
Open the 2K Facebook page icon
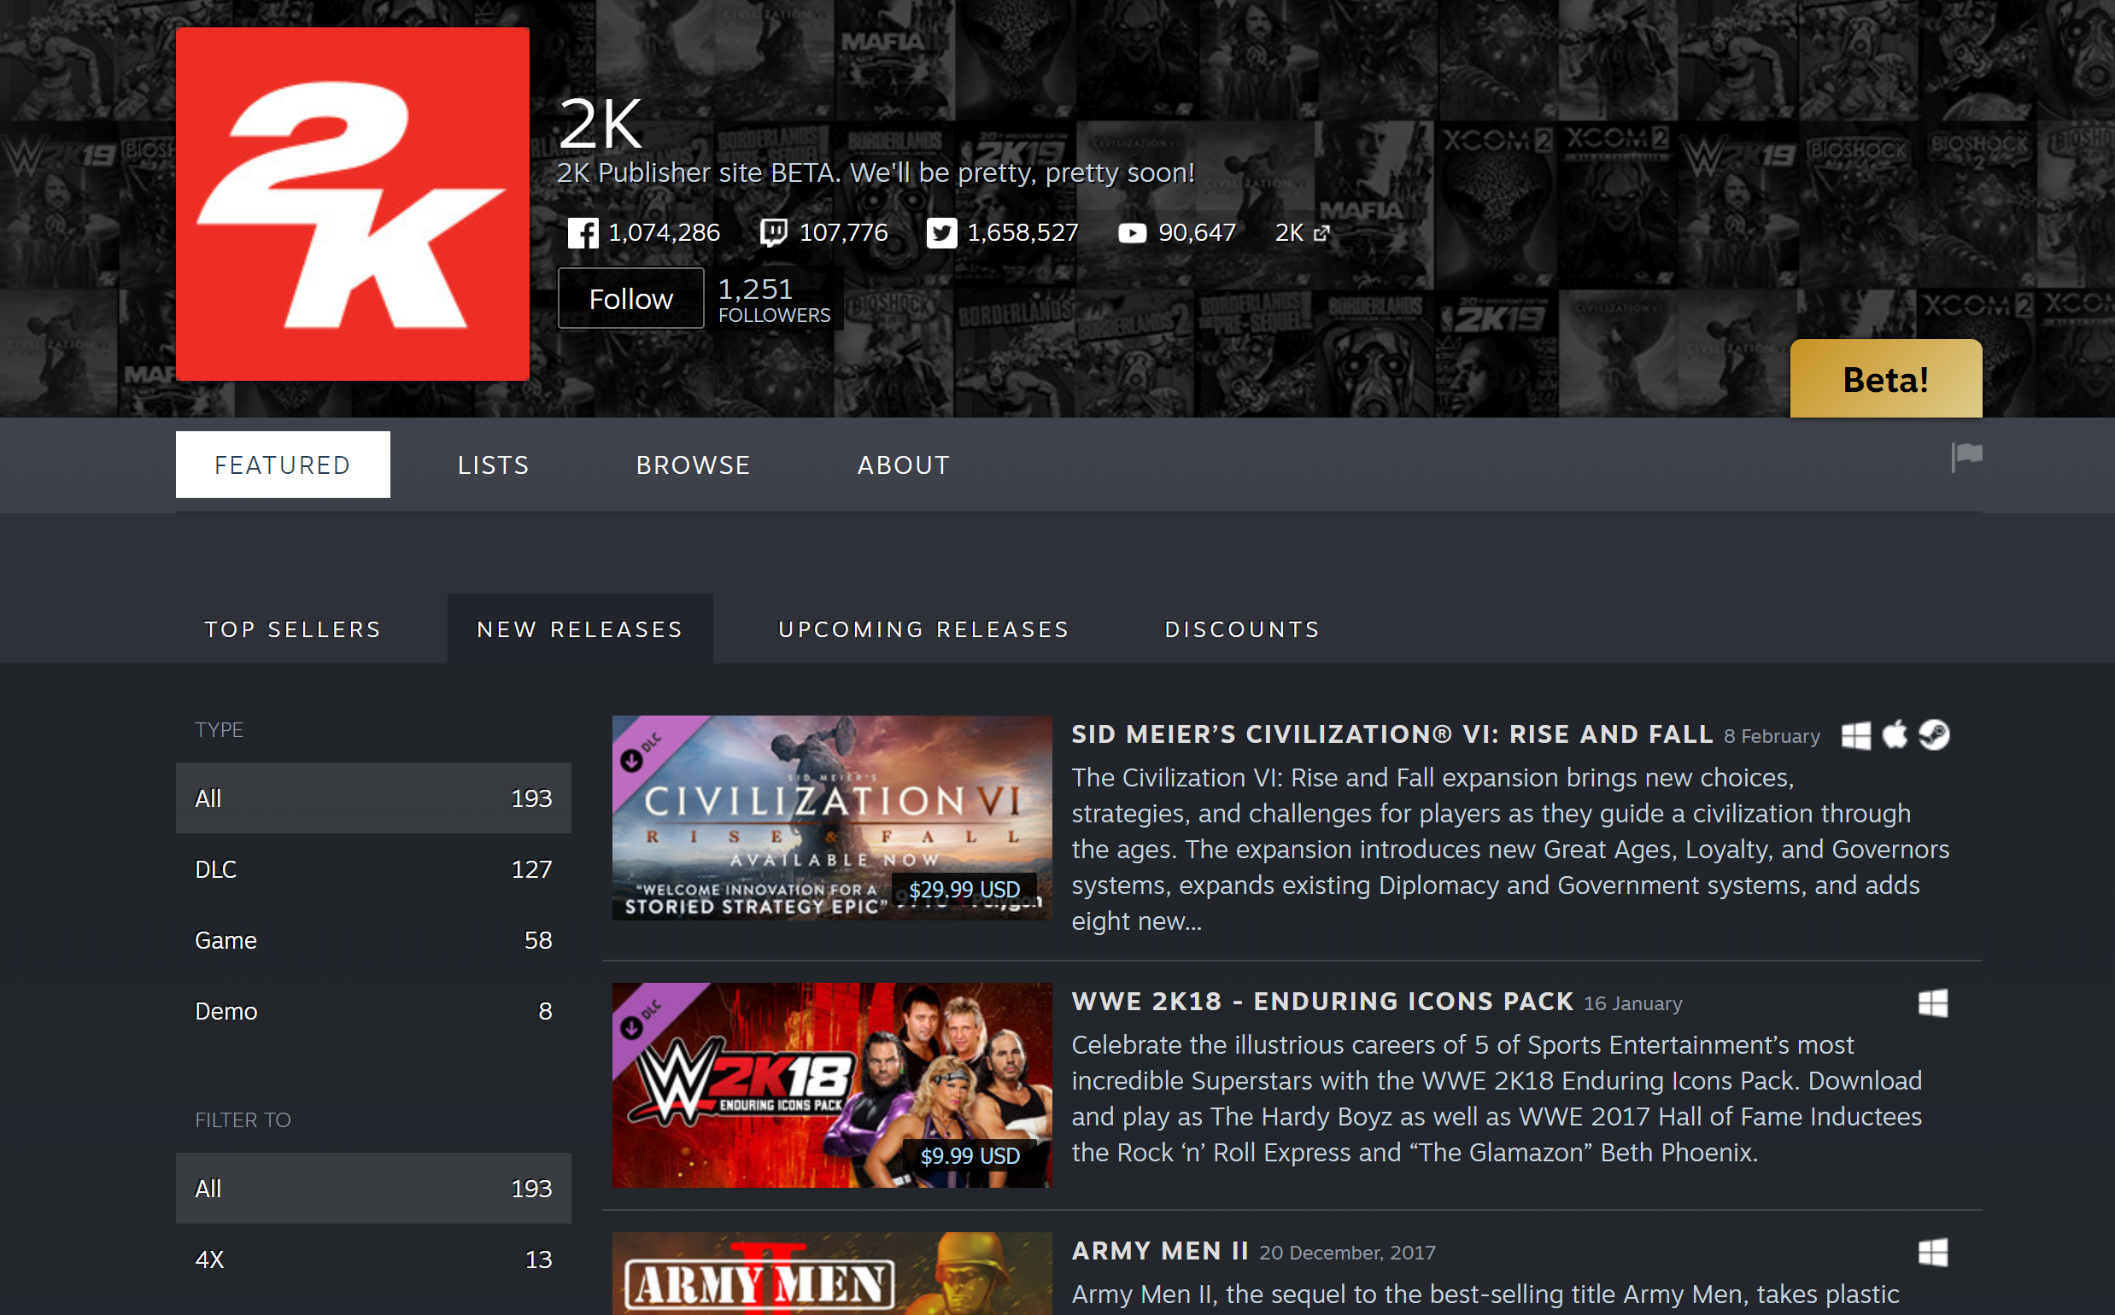coord(582,233)
